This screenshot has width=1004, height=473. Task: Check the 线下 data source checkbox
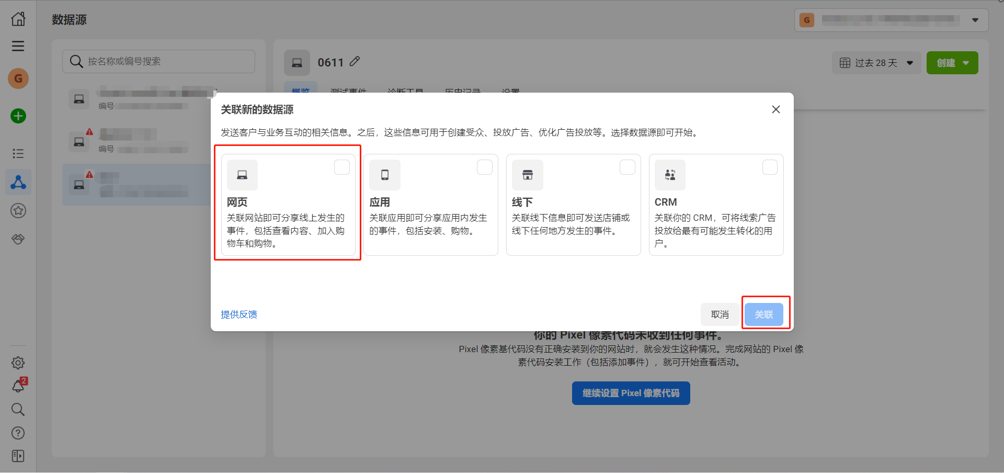coord(627,167)
